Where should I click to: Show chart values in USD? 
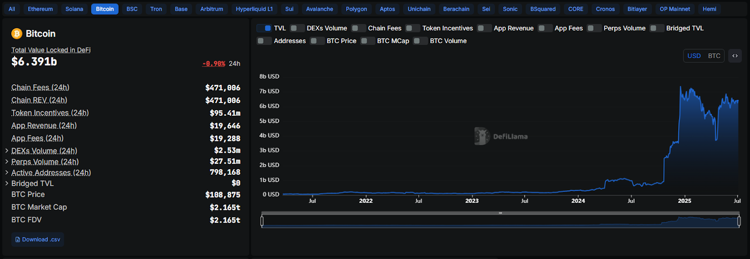click(x=694, y=56)
